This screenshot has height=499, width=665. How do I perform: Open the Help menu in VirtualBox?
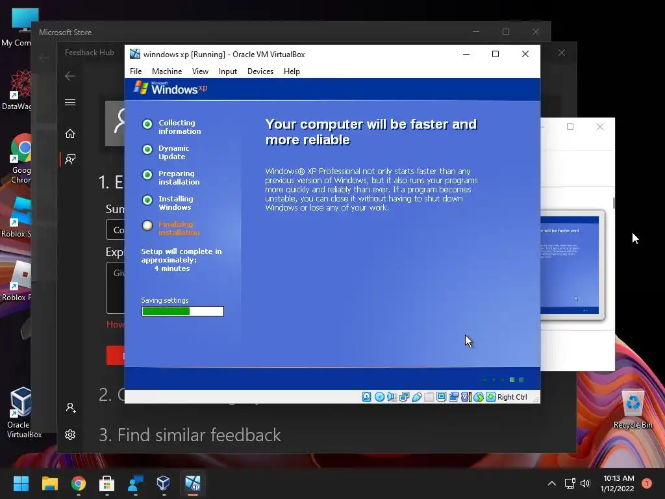pyautogui.click(x=292, y=71)
